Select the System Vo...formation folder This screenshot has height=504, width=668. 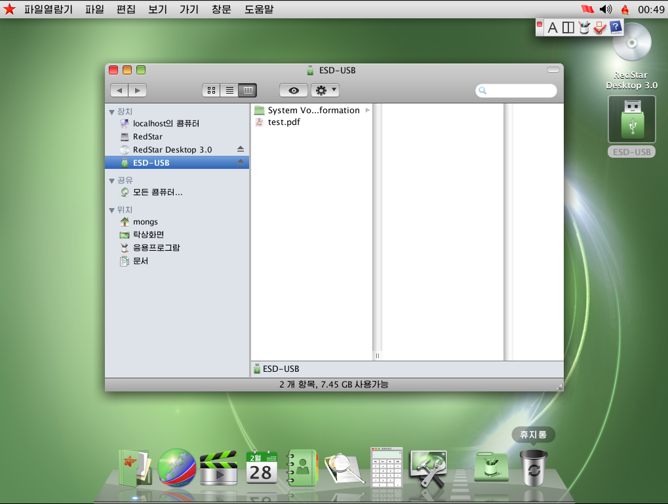click(x=312, y=110)
